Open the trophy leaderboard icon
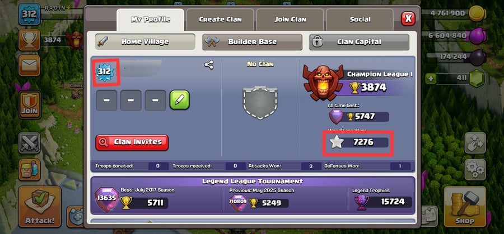 click(29, 40)
